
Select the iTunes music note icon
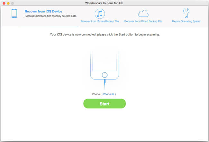(100, 13)
